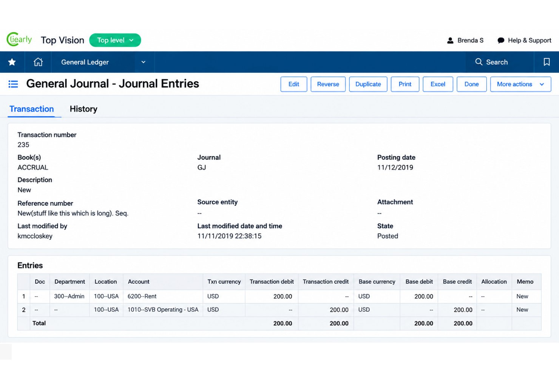Screen dimensions: 559x372
Task: Click the Txn currency column header
Action: (224, 282)
